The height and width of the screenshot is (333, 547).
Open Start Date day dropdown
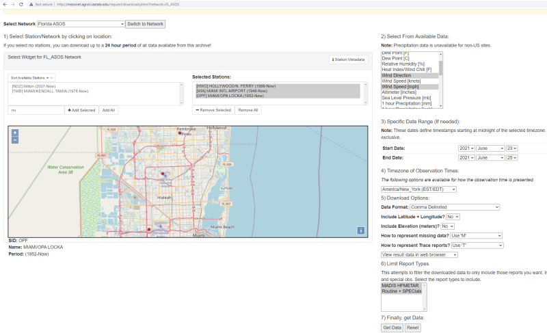tap(511, 148)
